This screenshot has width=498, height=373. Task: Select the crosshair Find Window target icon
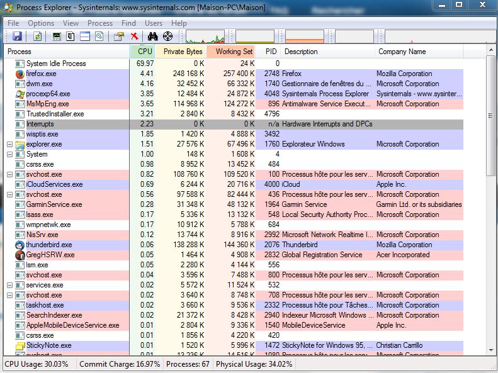pyautogui.click(x=167, y=36)
